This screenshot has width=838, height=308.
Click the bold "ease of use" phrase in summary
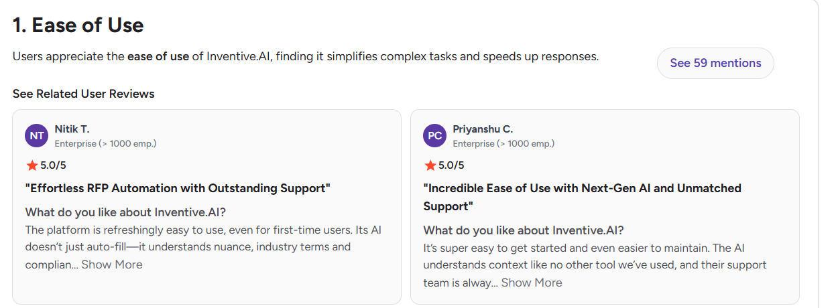coord(158,56)
